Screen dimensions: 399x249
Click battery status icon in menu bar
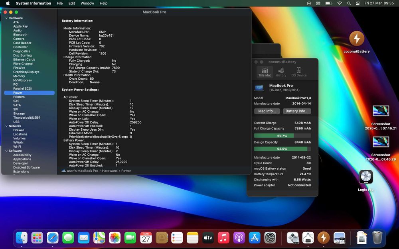328,3
